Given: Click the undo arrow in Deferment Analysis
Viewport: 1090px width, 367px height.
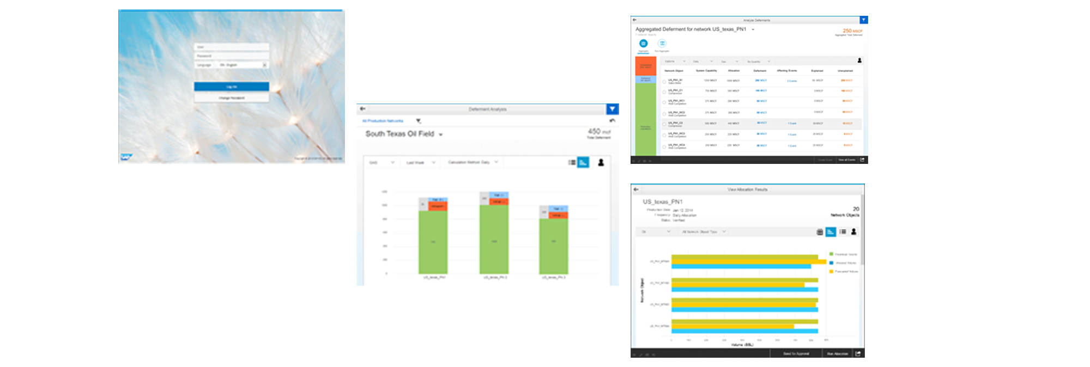Looking at the screenshot, I should point(612,121).
